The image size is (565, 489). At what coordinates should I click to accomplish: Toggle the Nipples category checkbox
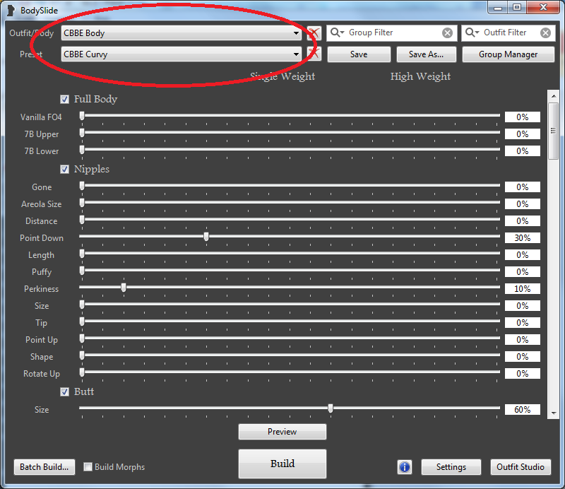click(65, 170)
